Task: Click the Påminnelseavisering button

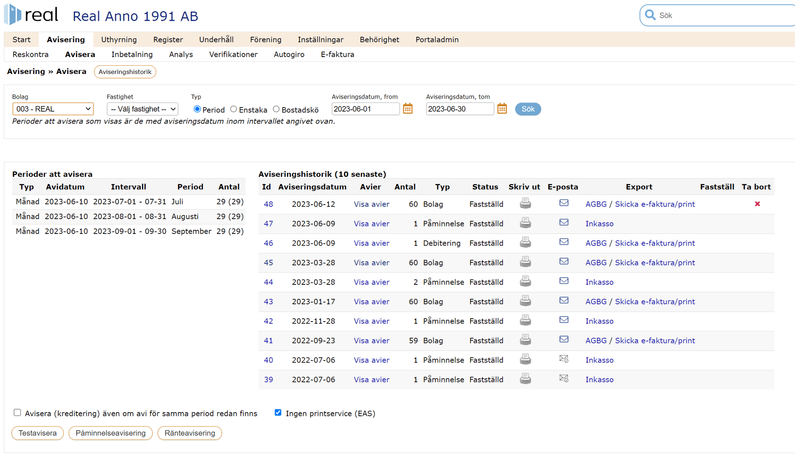Action: click(111, 433)
